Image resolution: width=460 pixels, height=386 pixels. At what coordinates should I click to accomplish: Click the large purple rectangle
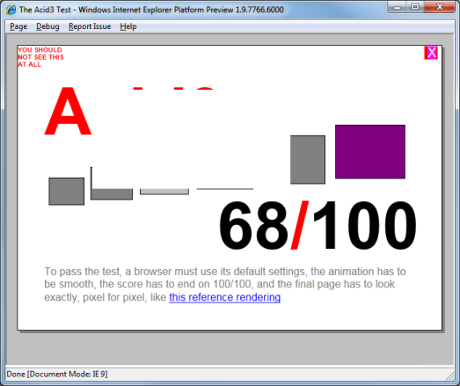(x=370, y=151)
